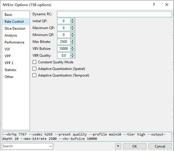The width and height of the screenshot is (174, 151).
Task: Click the VBV Bufsize value 10000
Action: [63, 49]
